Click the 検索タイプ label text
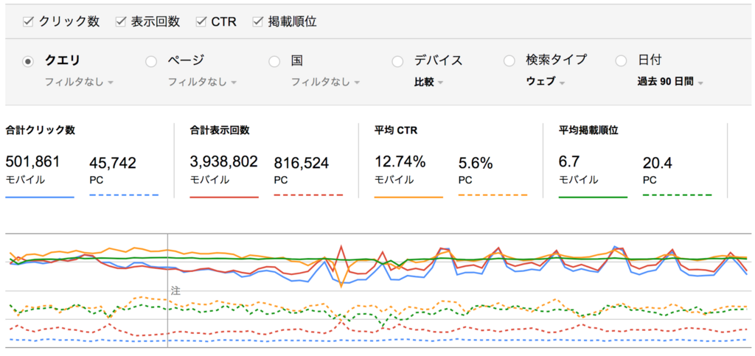This screenshot has height=356, width=755. 556,60
